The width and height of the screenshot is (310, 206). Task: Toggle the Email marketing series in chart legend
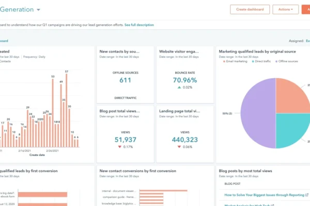238,61
